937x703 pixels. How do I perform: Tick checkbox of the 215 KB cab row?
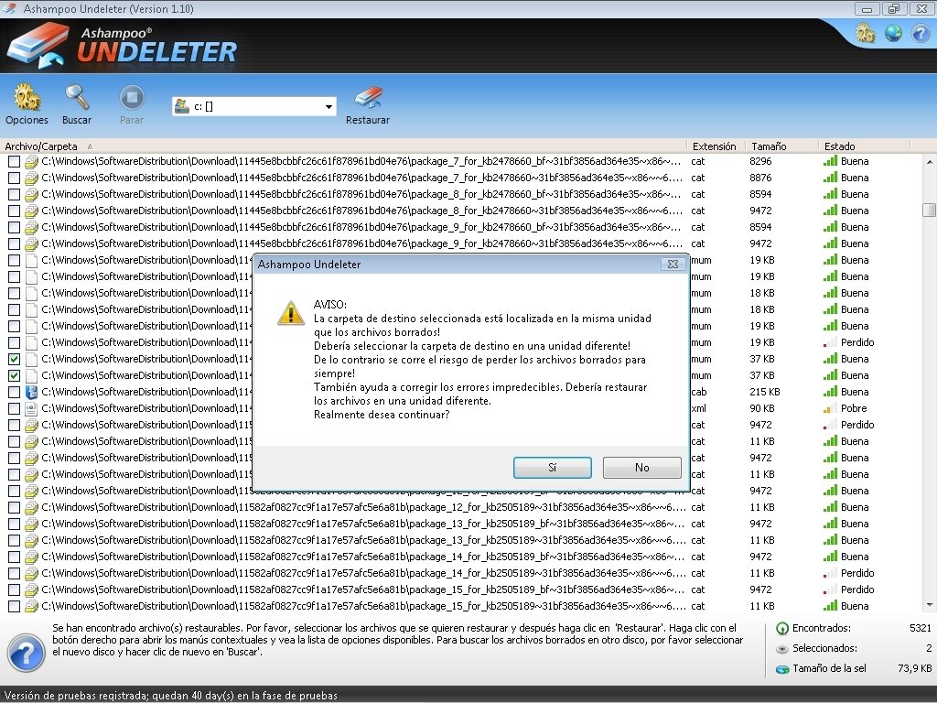tap(14, 392)
